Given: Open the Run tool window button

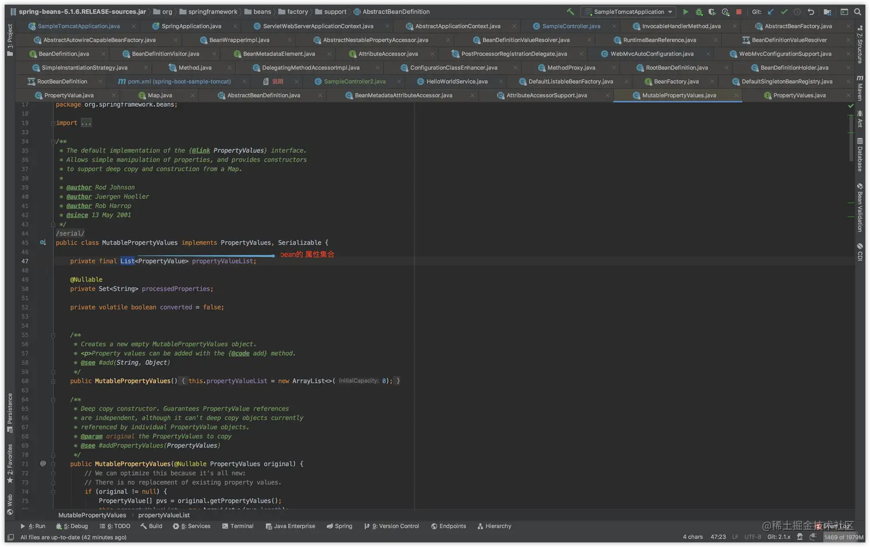Looking at the screenshot, I should coord(33,526).
